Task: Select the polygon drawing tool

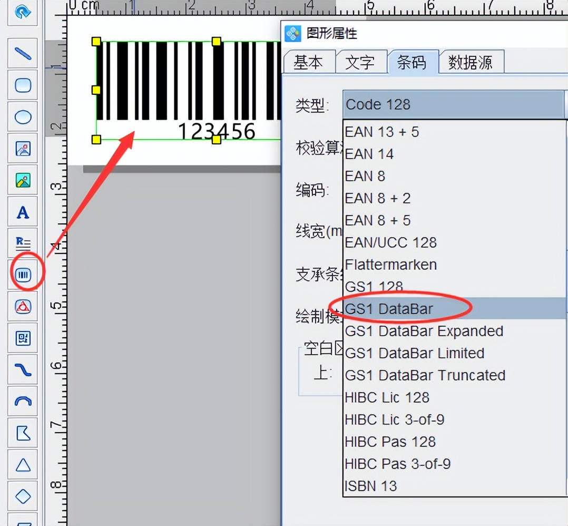Action: tap(23, 433)
